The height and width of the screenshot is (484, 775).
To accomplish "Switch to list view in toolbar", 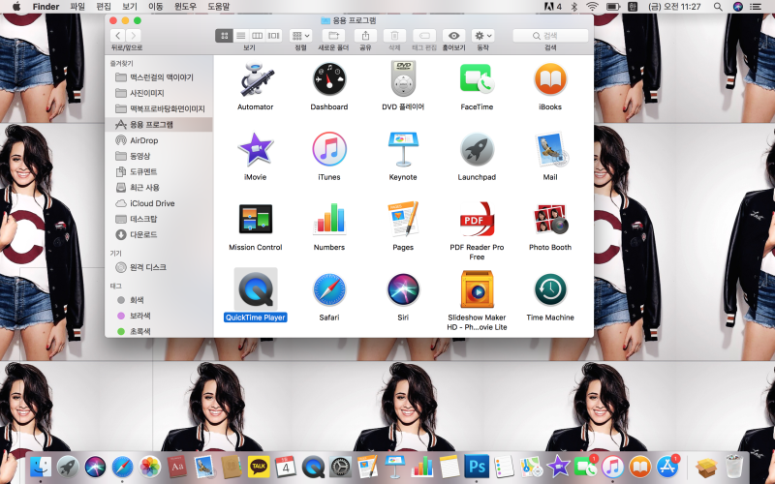I will point(240,36).
